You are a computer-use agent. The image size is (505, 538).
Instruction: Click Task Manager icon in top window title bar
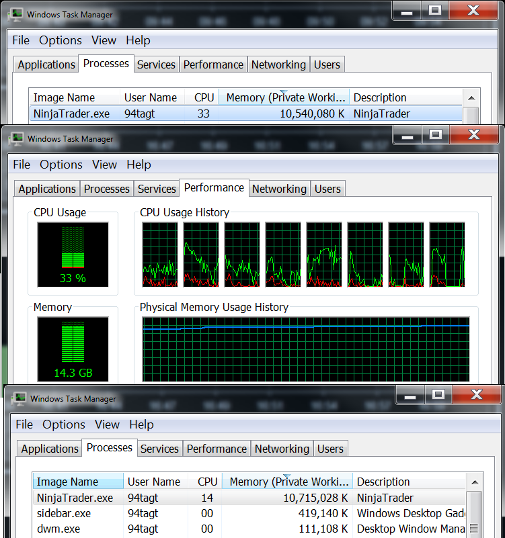pos(16,14)
